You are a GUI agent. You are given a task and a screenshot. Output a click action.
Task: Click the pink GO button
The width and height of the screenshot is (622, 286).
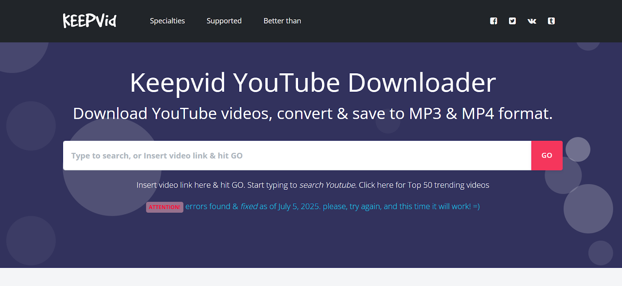pyautogui.click(x=547, y=155)
